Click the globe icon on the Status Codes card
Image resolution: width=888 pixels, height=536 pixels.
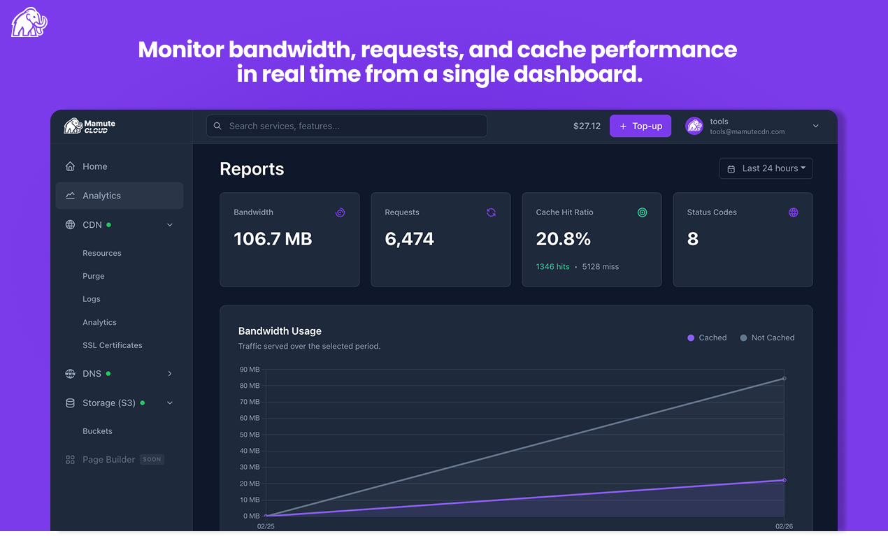click(x=794, y=212)
